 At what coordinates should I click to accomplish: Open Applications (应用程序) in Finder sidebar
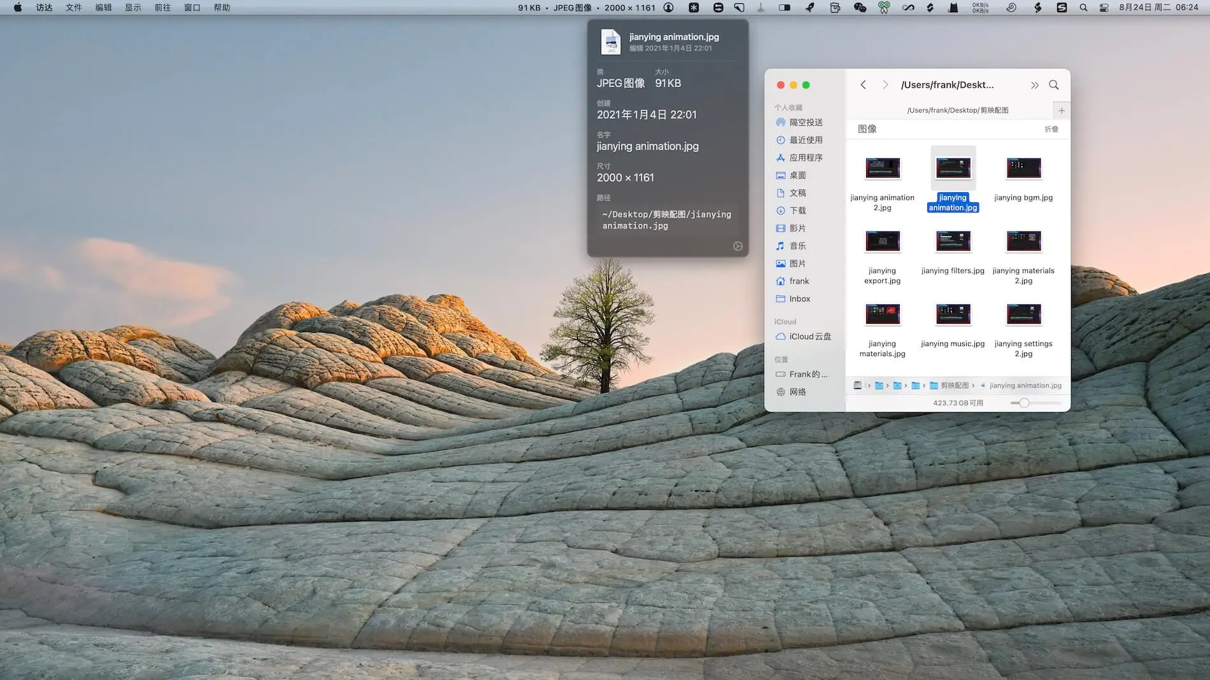pyautogui.click(x=799, y=158)
